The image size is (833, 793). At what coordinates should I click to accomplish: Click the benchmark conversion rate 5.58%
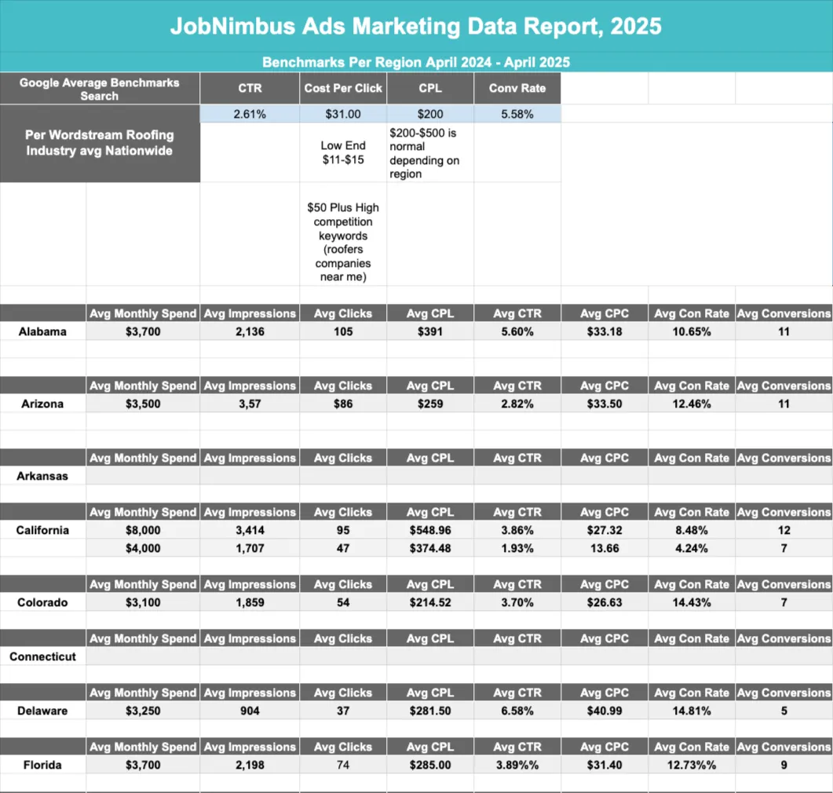point(517,114)
